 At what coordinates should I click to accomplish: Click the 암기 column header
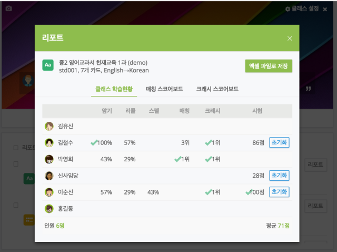pos(107,111)
